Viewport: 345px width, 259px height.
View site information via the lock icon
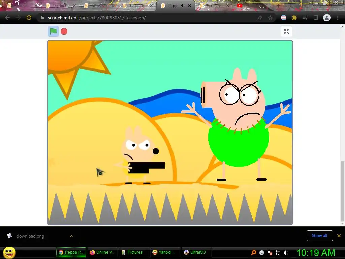pos(42,18)
